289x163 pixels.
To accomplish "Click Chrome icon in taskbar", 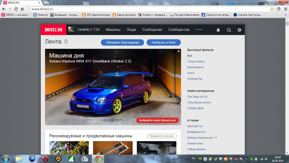I will [98, 159].
